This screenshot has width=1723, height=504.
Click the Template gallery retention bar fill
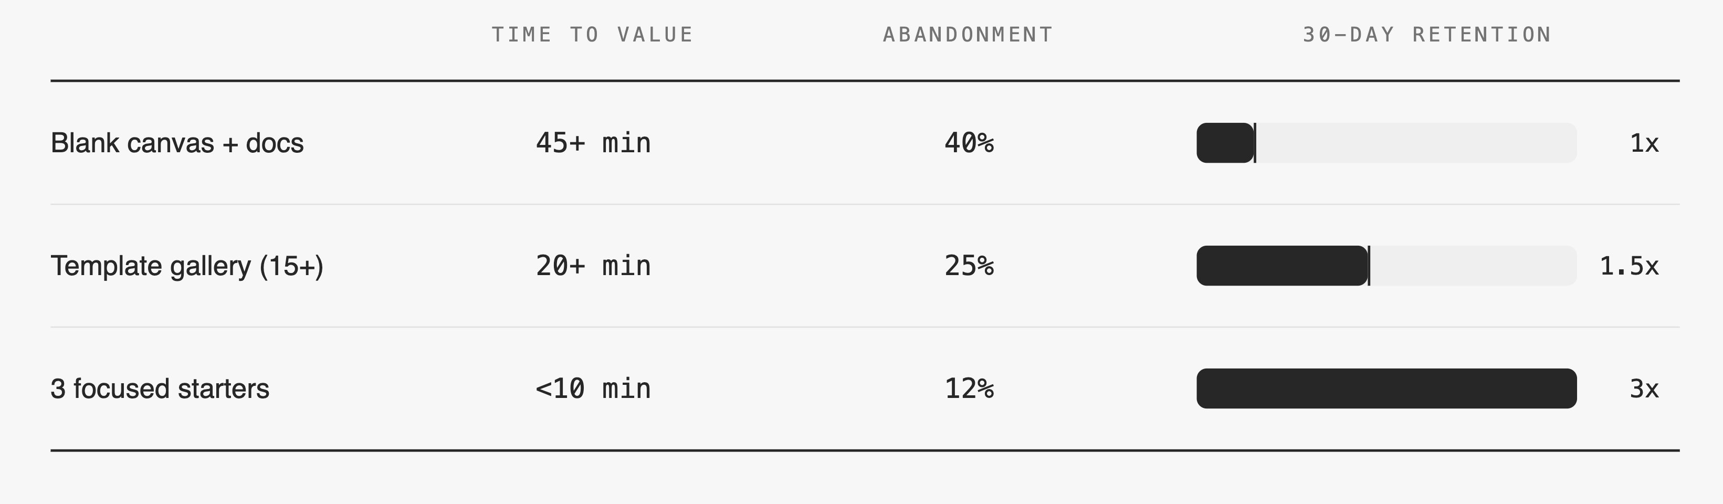(1281, 266)
